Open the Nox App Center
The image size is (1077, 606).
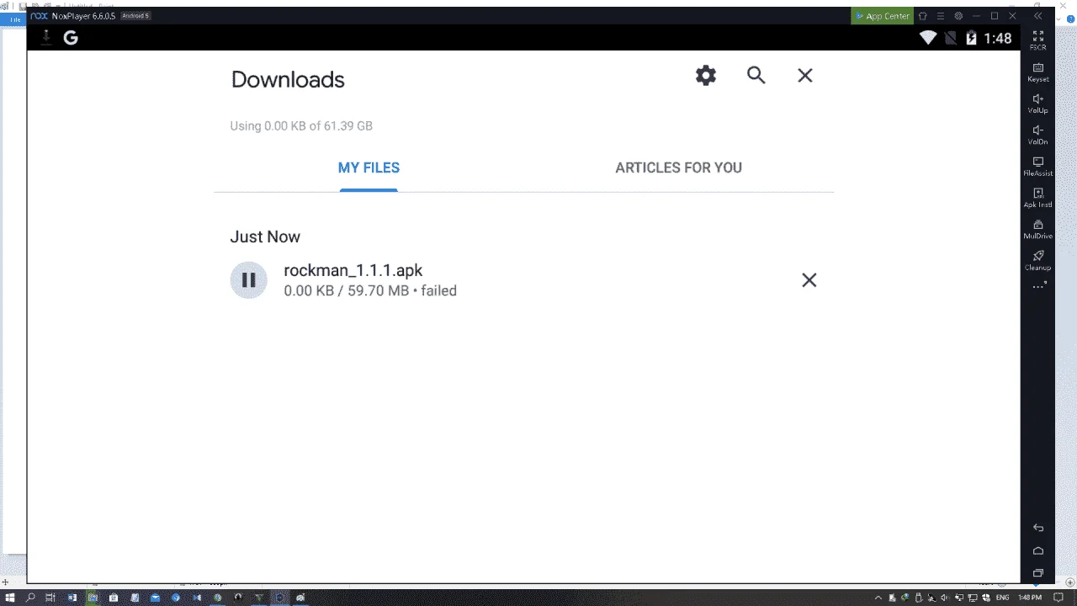[882, 16]
